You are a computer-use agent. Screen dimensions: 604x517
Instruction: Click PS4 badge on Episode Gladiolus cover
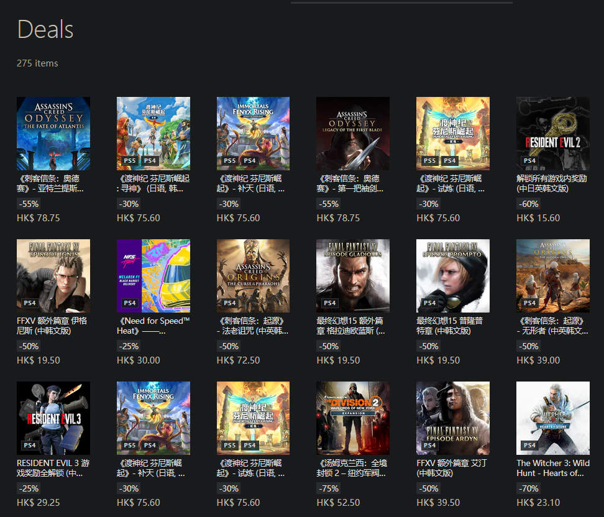point(330,303)
